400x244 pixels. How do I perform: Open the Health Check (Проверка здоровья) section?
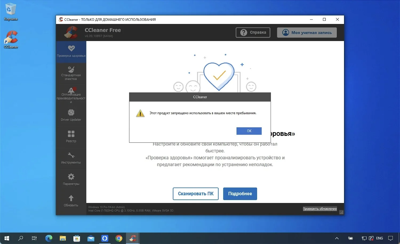[71, 51]
